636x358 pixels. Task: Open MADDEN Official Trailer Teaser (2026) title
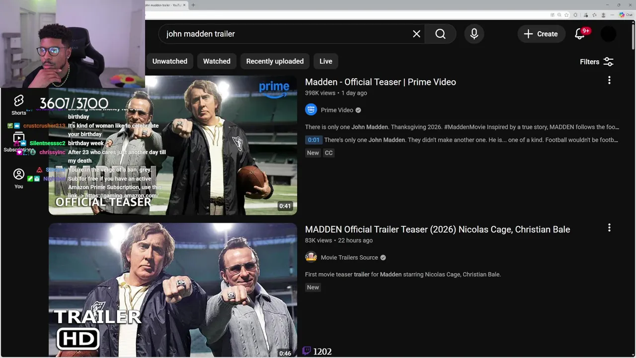(x=437, y=229)
